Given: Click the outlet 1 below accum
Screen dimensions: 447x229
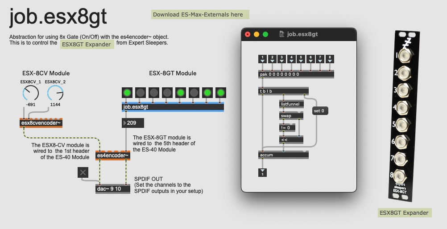Looking at the screenshot, I should tap(263, 173).
